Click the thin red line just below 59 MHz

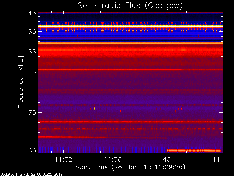pyautogui.click(x=131, y=69)
